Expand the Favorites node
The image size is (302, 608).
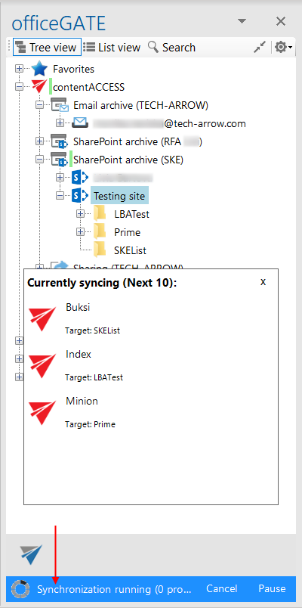coord(19,69)
